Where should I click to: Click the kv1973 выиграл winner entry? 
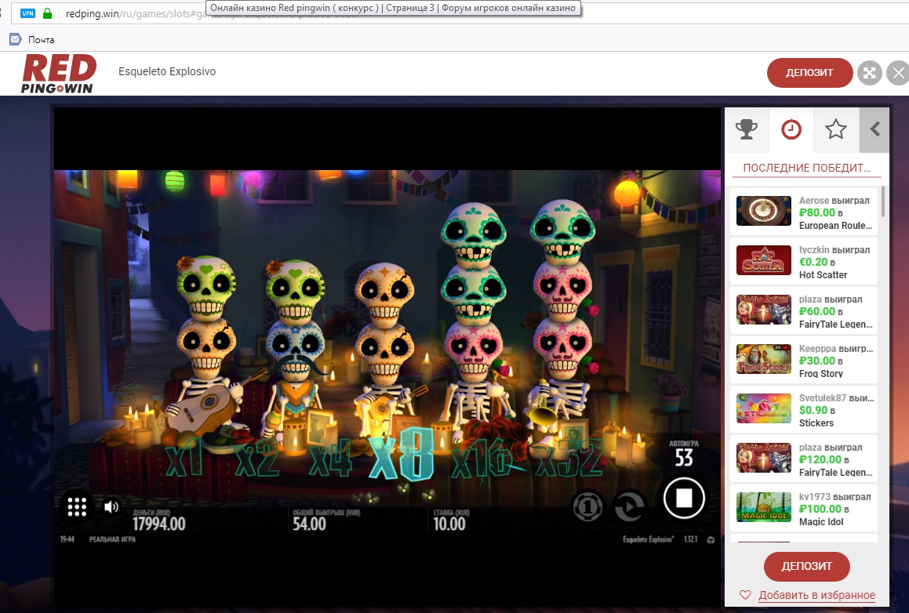[804, 507]
